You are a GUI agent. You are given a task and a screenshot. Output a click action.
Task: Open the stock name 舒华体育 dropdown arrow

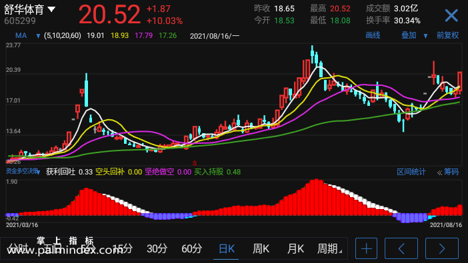(51, 9)
